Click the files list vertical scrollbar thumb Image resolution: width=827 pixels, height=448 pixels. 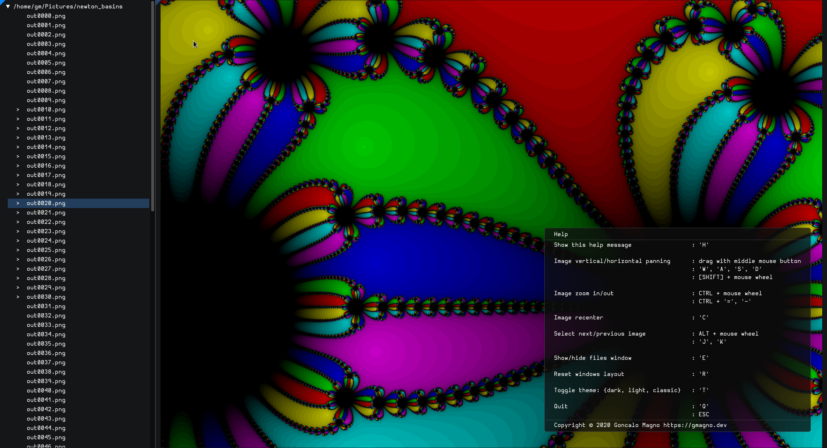[152, 107]
